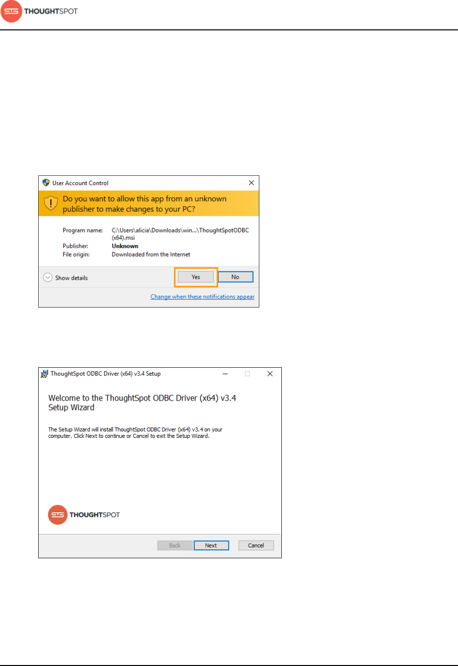Close the User Account Control dialog

[252, 183]
